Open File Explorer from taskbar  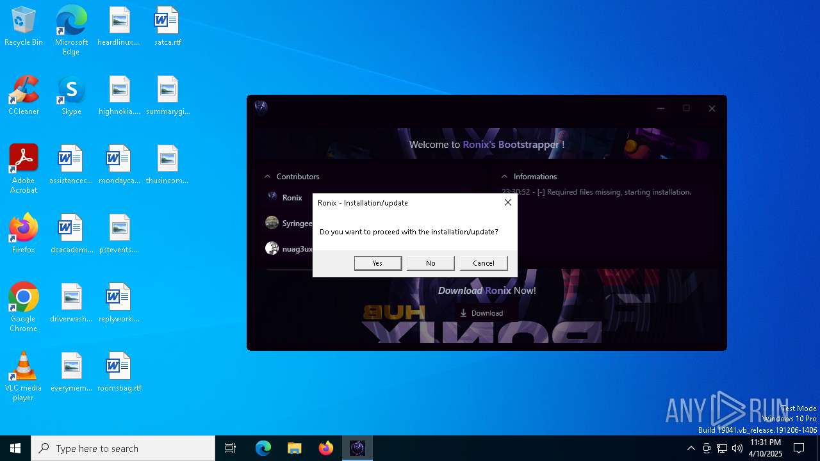(x=295, y=448)
